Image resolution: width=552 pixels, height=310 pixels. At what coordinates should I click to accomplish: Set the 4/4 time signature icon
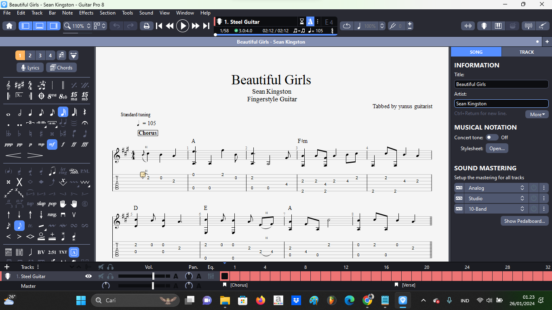[x=30, y=85]
